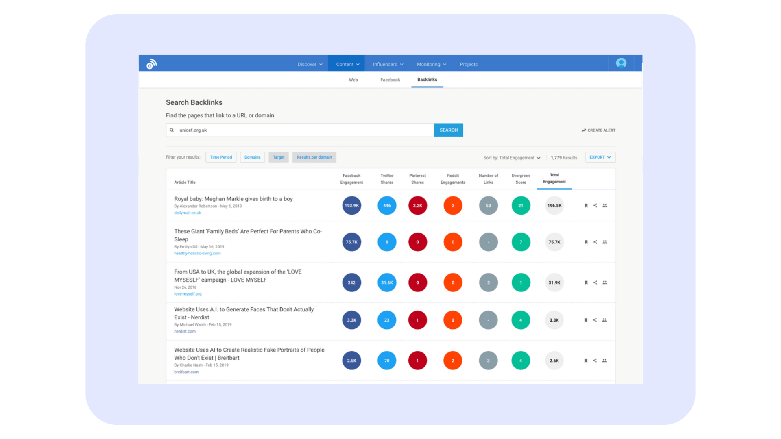This screenshot has height=439, width=781.
Task: Toggle the Target filter chip
Action: (279, 157)
